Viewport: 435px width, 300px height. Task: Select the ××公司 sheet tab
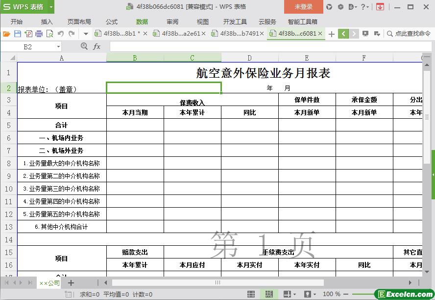point(49,283)
